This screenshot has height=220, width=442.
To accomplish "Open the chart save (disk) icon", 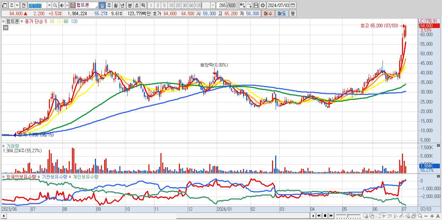I will (256, 5).
